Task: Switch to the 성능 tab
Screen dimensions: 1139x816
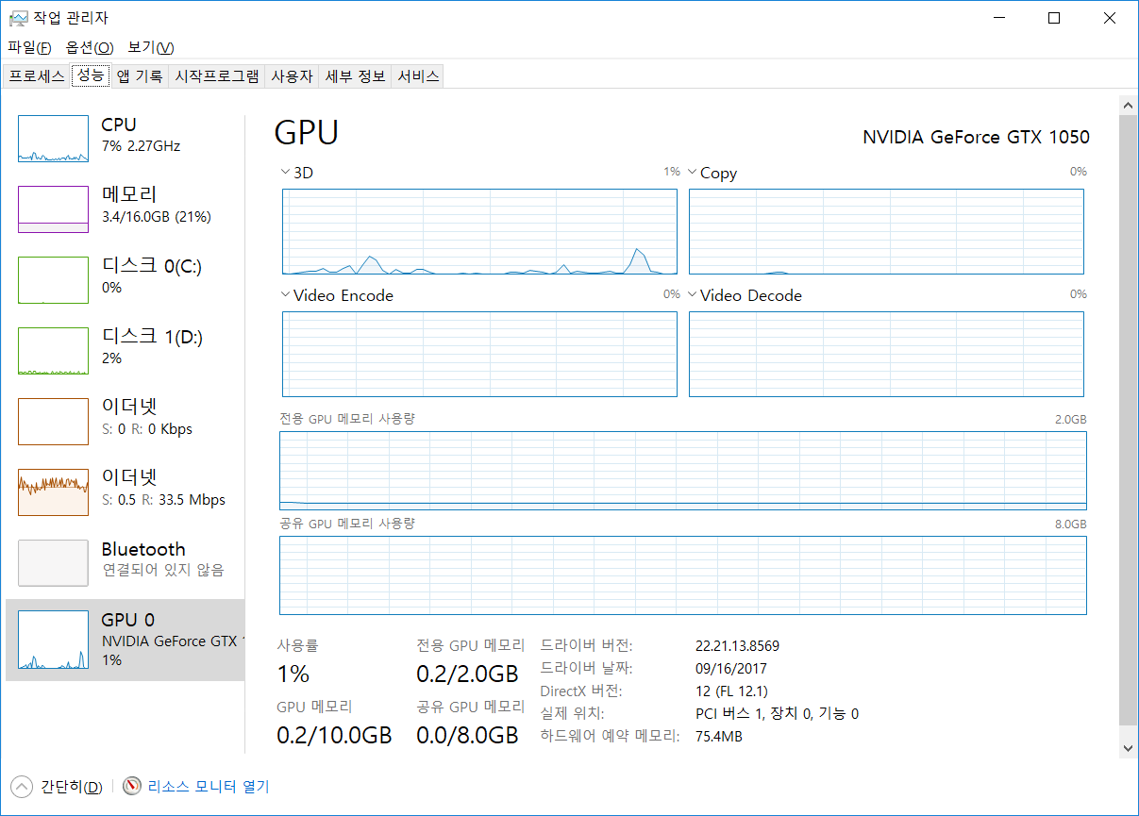Action: coord(91,75)
